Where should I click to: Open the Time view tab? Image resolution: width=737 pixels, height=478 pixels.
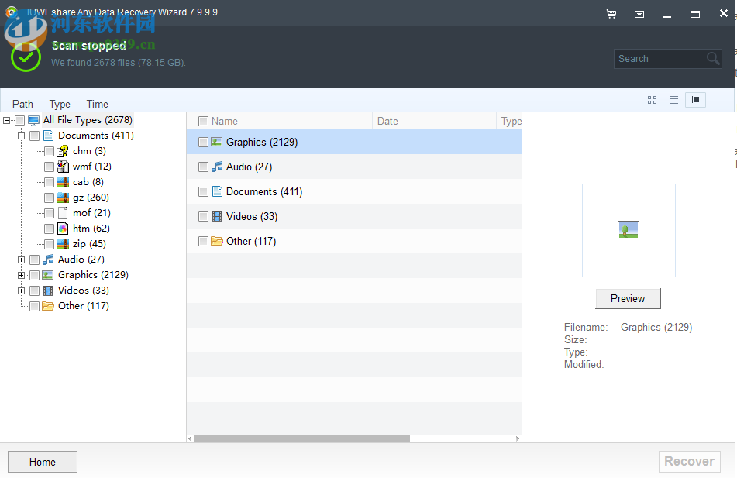pyautogui.click(x=96, y=103)
